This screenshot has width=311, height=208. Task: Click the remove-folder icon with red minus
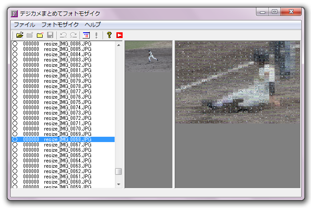click(40, 35)
